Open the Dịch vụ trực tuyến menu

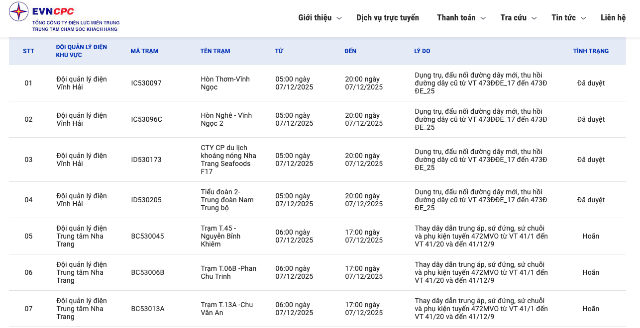[x=388, y=18]
